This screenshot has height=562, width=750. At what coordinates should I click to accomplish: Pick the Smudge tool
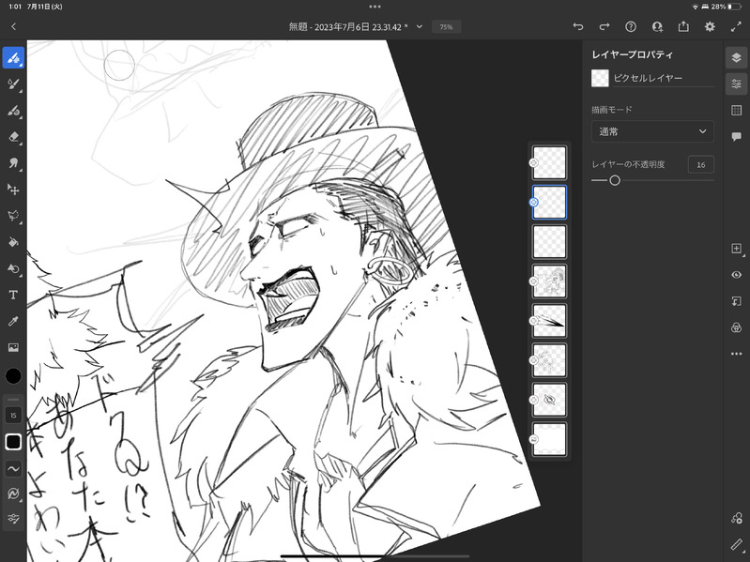click(x=13, y=163)
